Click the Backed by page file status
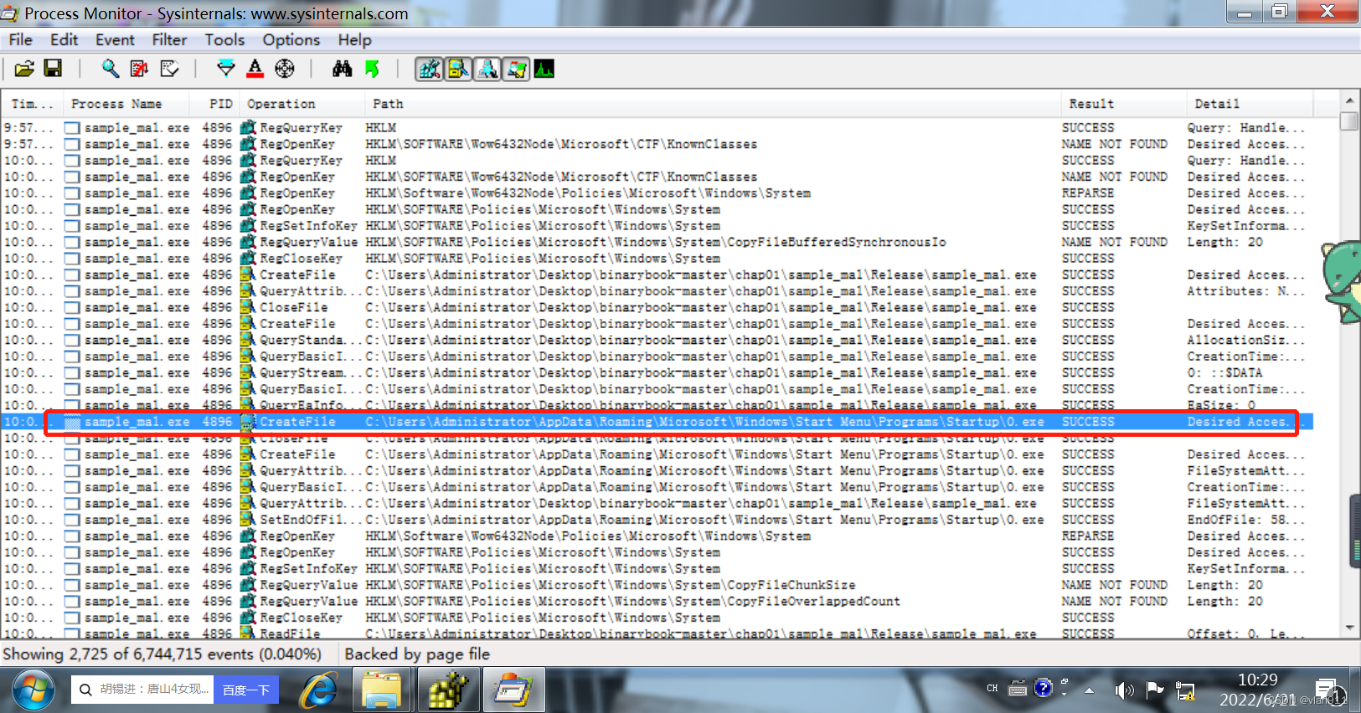The width and height of the screenshot is (1361, 713). 417,654
